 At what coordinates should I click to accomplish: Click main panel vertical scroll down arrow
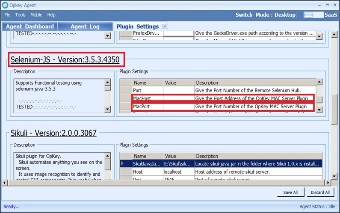pyautogui.click(x=334, y=176)
